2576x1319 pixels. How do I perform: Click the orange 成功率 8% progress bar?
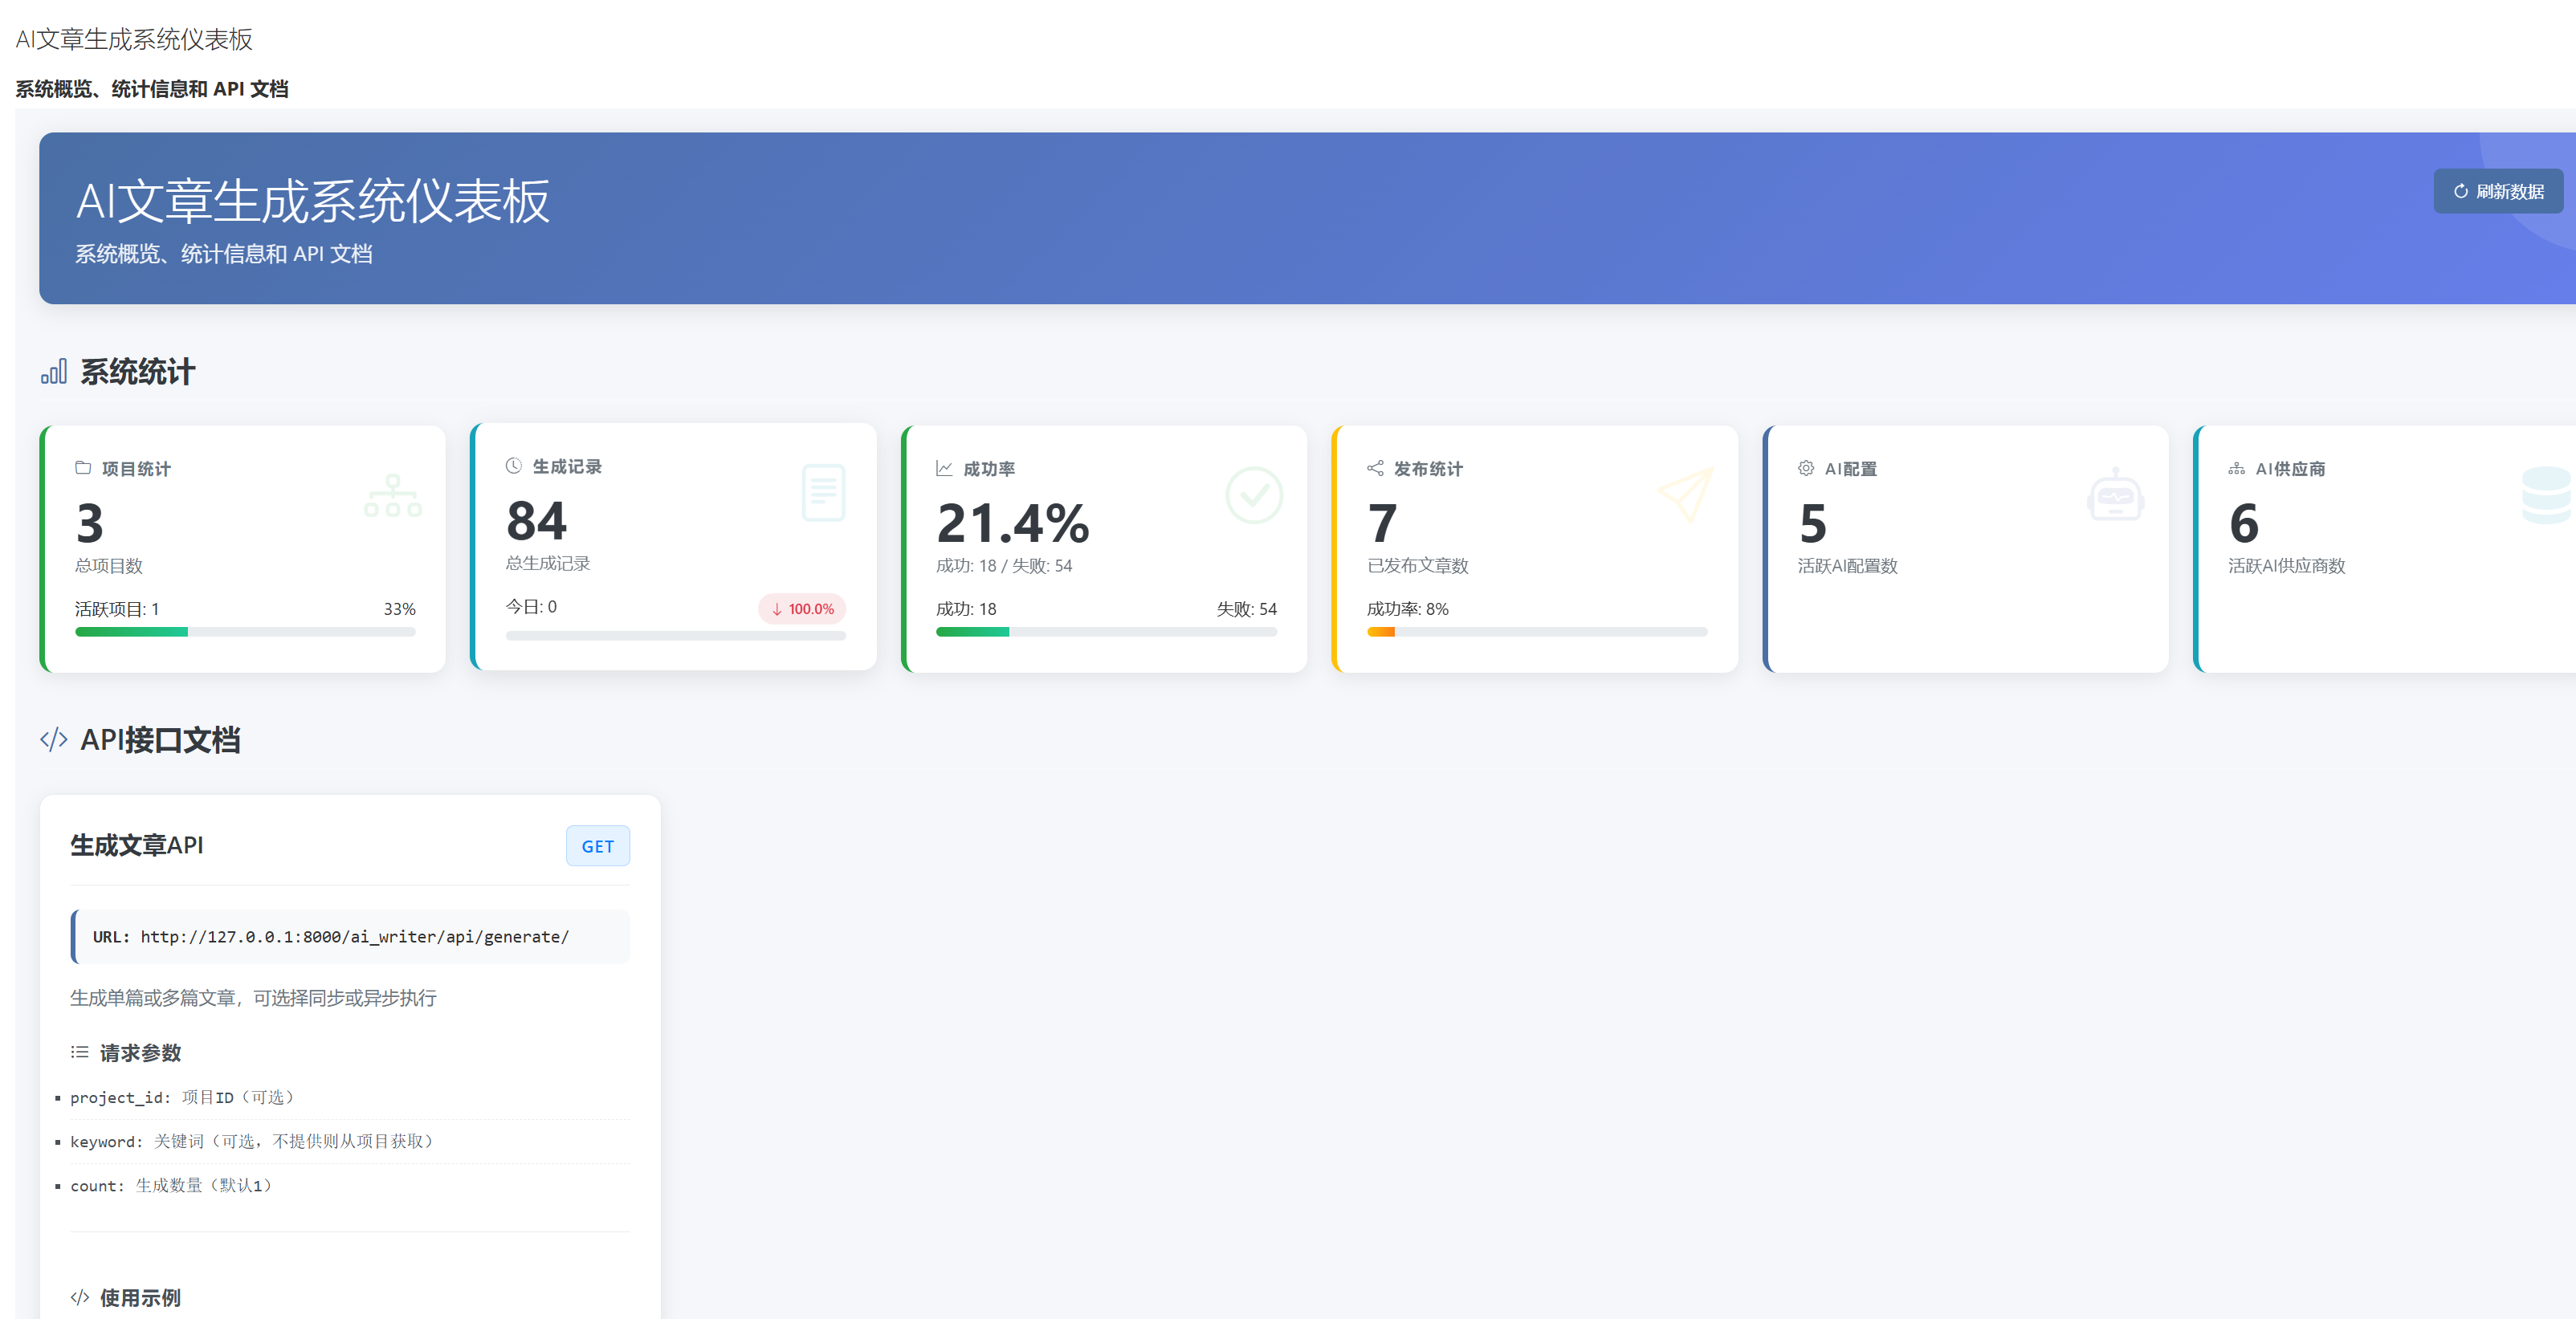click(x=1380, y=632)
